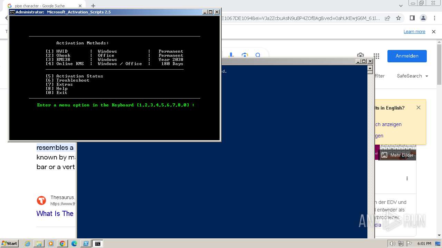Open Google settings gear
442x248 pixels.
point(361,56)
